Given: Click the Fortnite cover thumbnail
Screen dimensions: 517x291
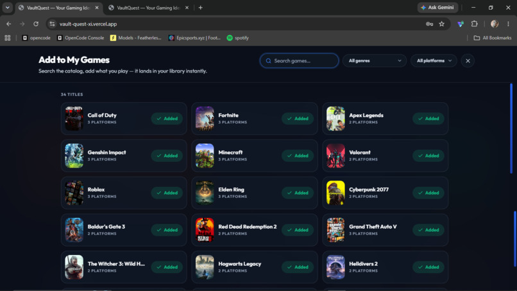Looking at the screenshot, I should tap(205, 119).
